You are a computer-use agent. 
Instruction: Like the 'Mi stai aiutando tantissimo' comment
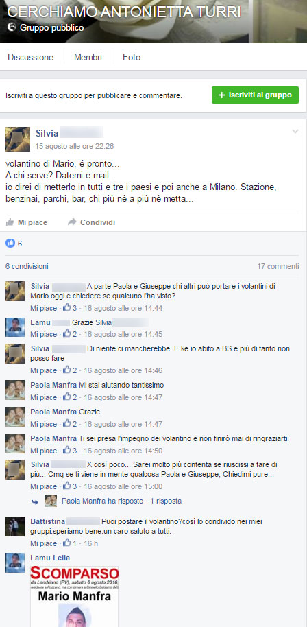point(44,397)
